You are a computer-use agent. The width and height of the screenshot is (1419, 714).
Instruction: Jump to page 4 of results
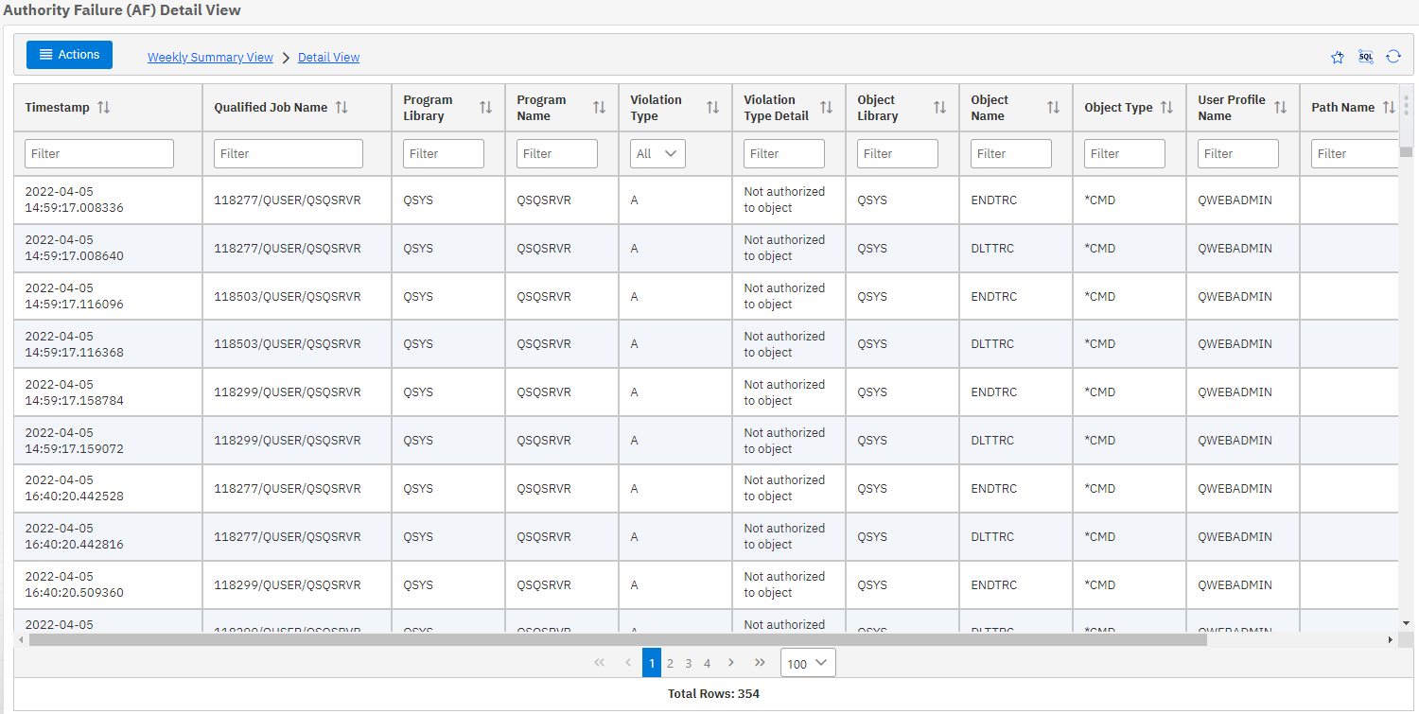click(x=707, y=663)
